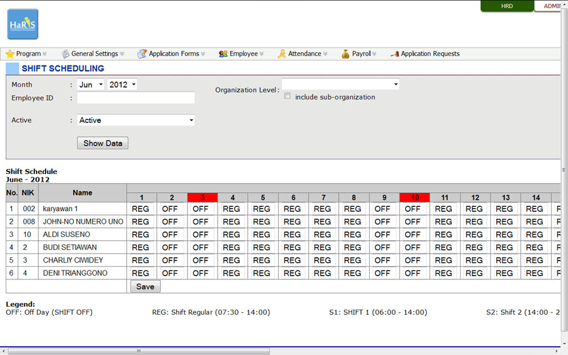Open the Active status dropdown
The height and width of the screenshot is (355, 568).
[x=136, y=120]
